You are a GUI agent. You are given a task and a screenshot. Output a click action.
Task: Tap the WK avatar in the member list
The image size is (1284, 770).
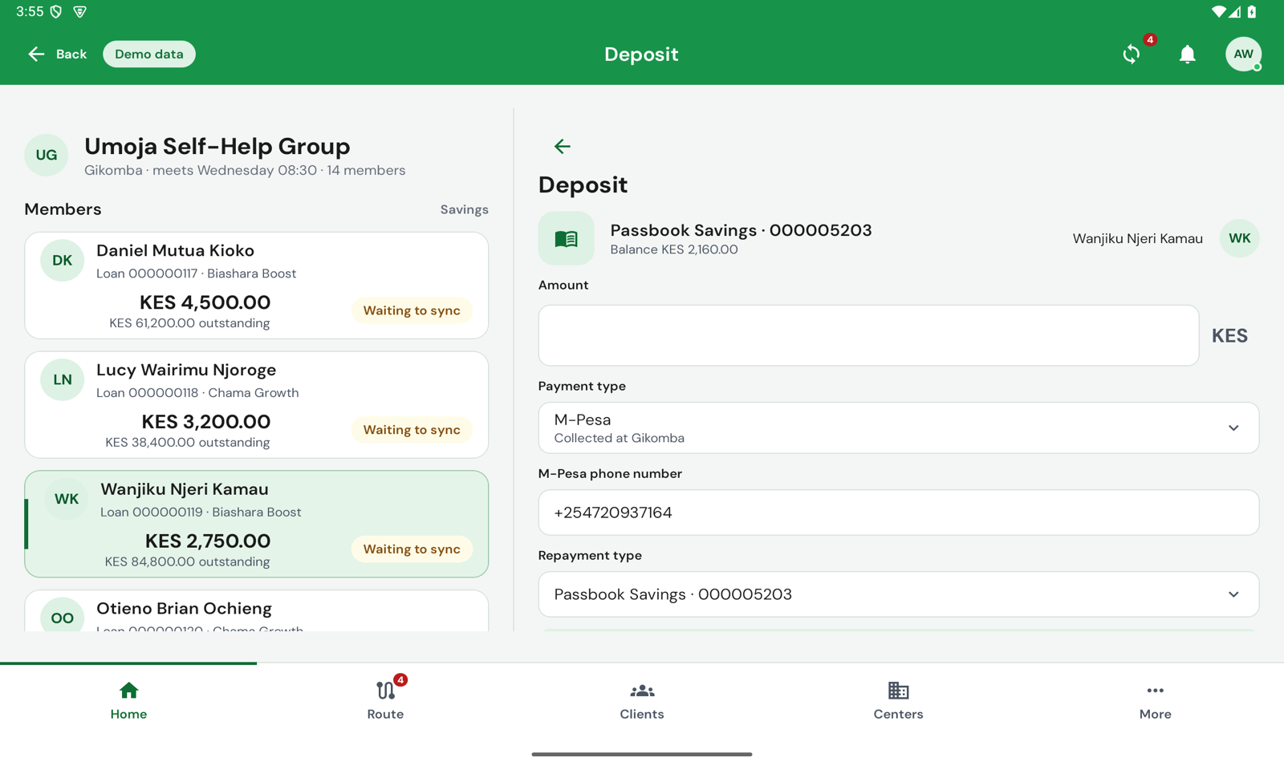pos(66,499)
